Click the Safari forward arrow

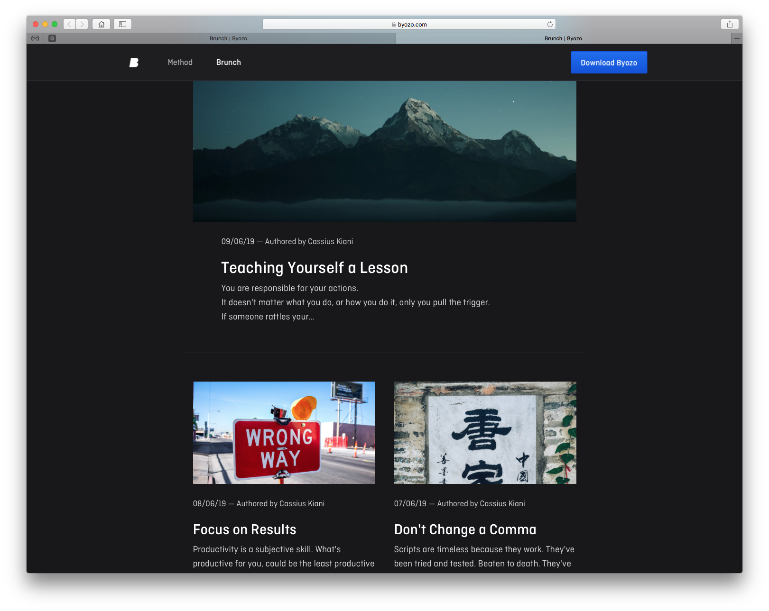(x=82, y=24)
